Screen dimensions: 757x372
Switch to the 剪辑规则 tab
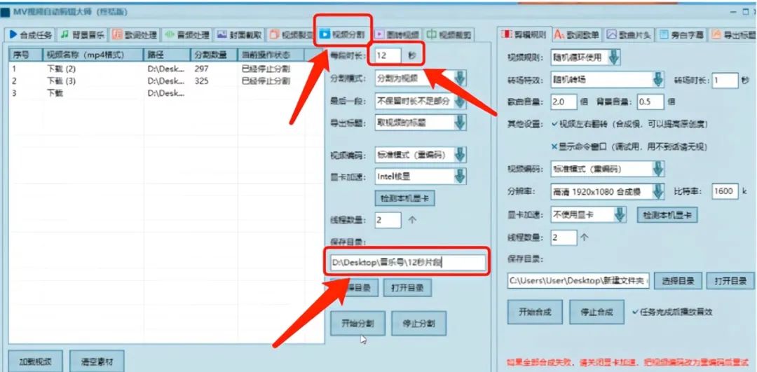point(524,34)
